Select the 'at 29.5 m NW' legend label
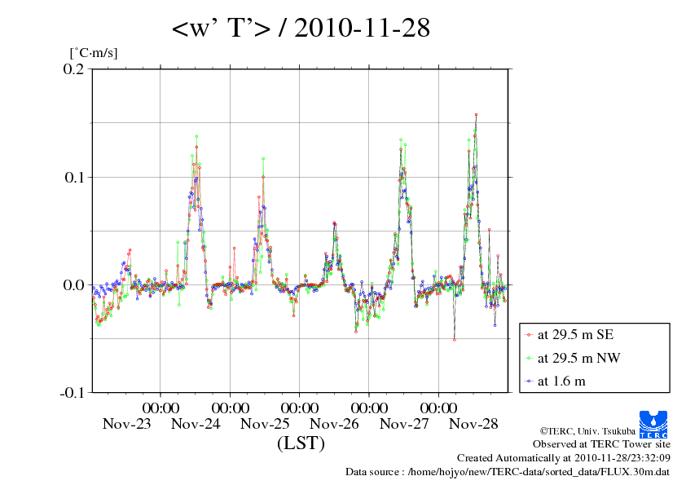The width and height of the screenshot is (686, 485). click(x=578, y=358)
